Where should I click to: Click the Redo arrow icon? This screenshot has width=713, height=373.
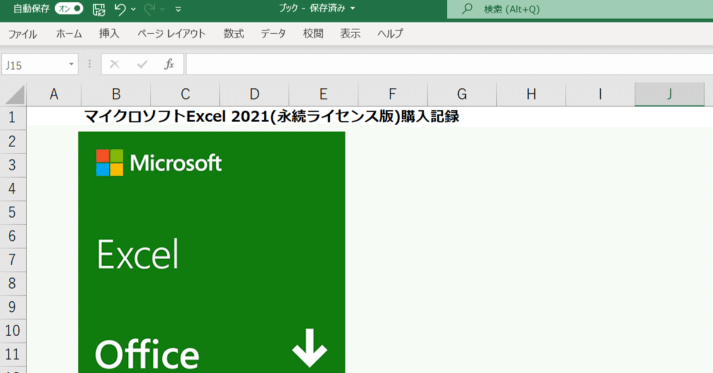point(150,9)
